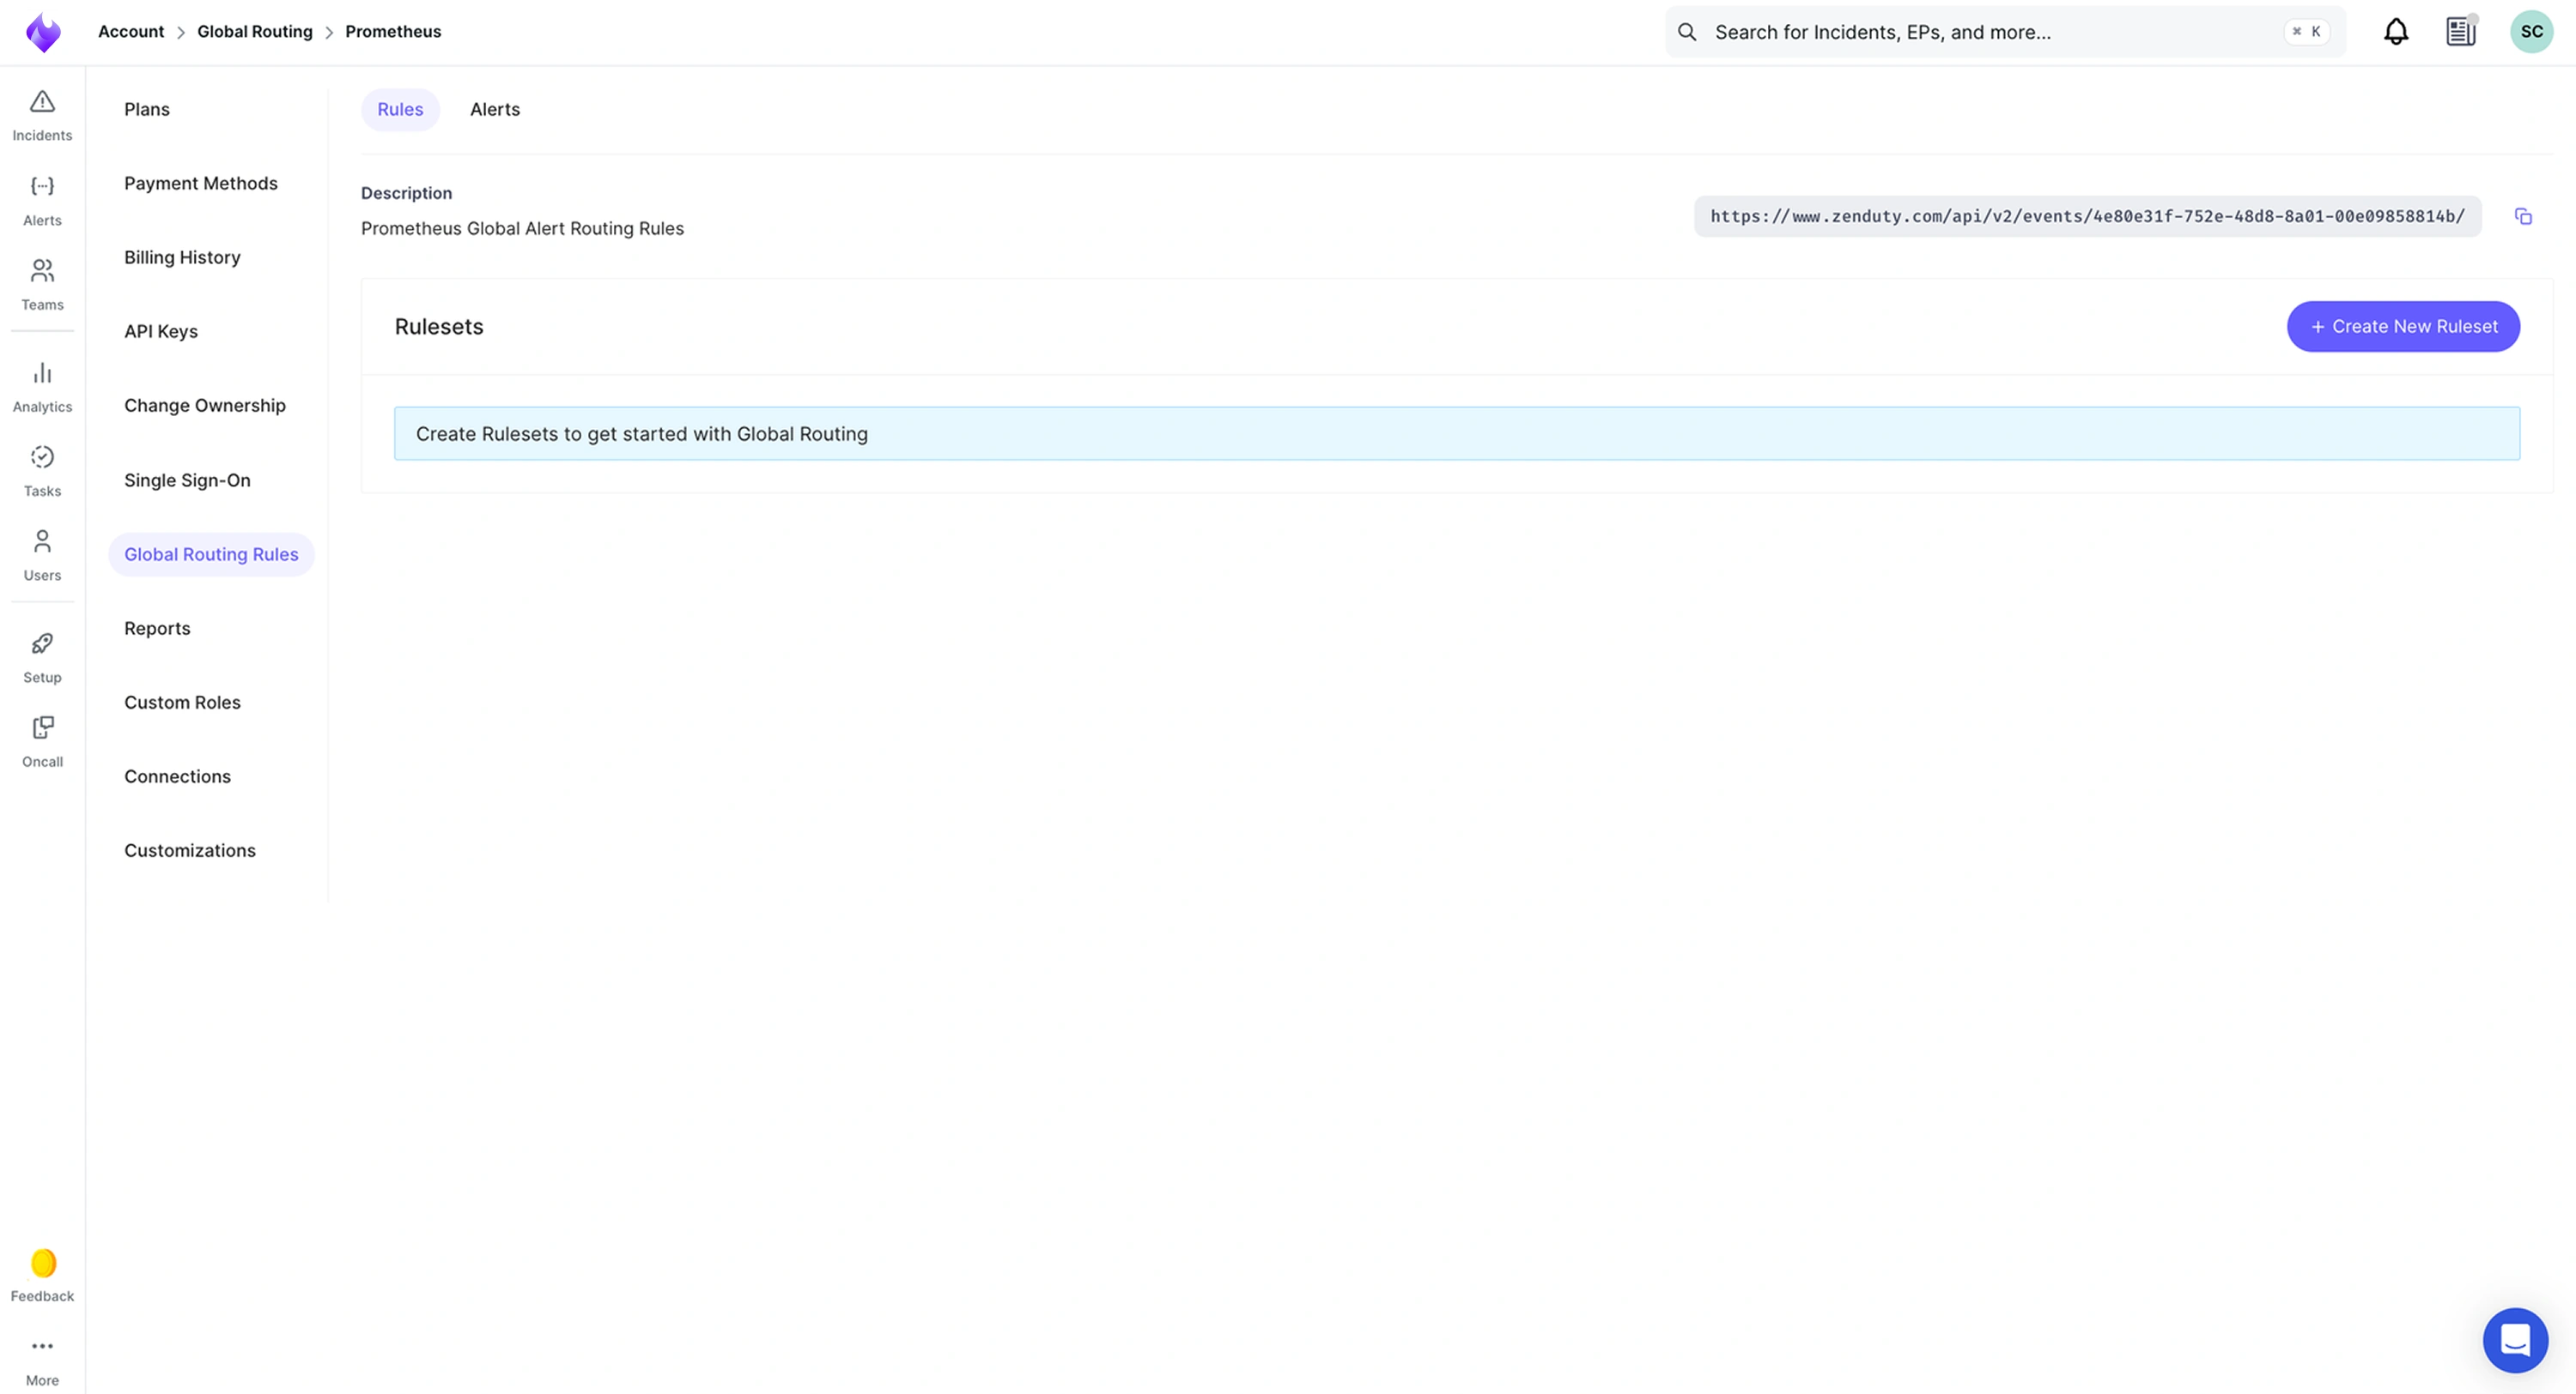Select the Rules tab
The image size is (2576, 1394).
tap(400, 110)
